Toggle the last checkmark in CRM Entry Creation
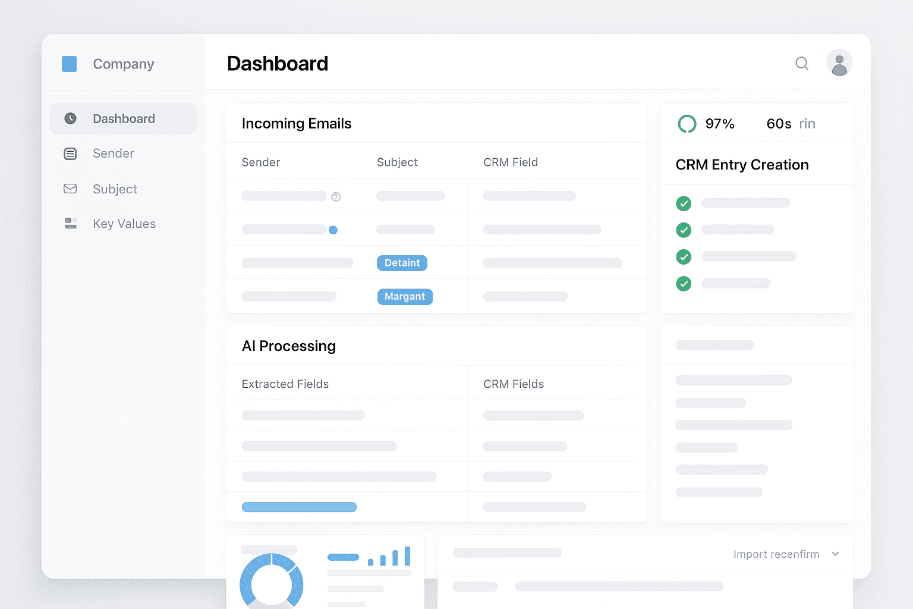The image size is (913, 609). click(684, 284)
